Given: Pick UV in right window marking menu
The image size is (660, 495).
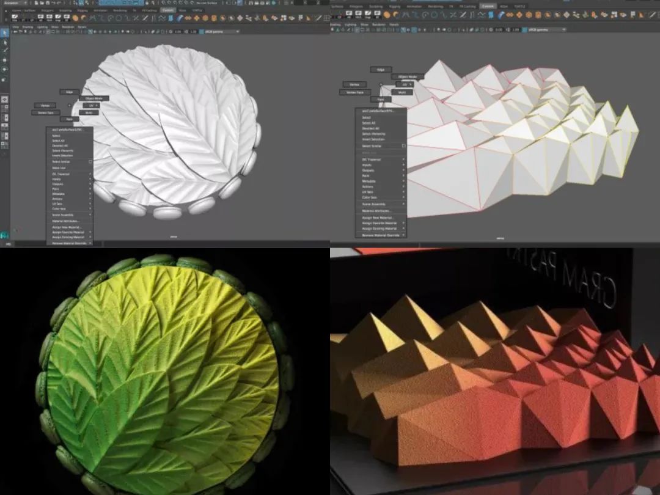Looking at the screenshot, I should pyautogui.click(x=405, y=84).
